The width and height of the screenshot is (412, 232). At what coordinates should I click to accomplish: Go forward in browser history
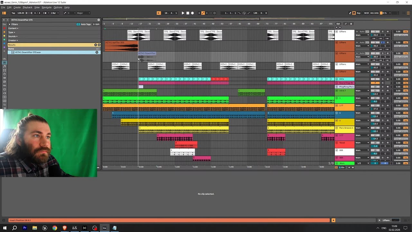tap(8, 20)
